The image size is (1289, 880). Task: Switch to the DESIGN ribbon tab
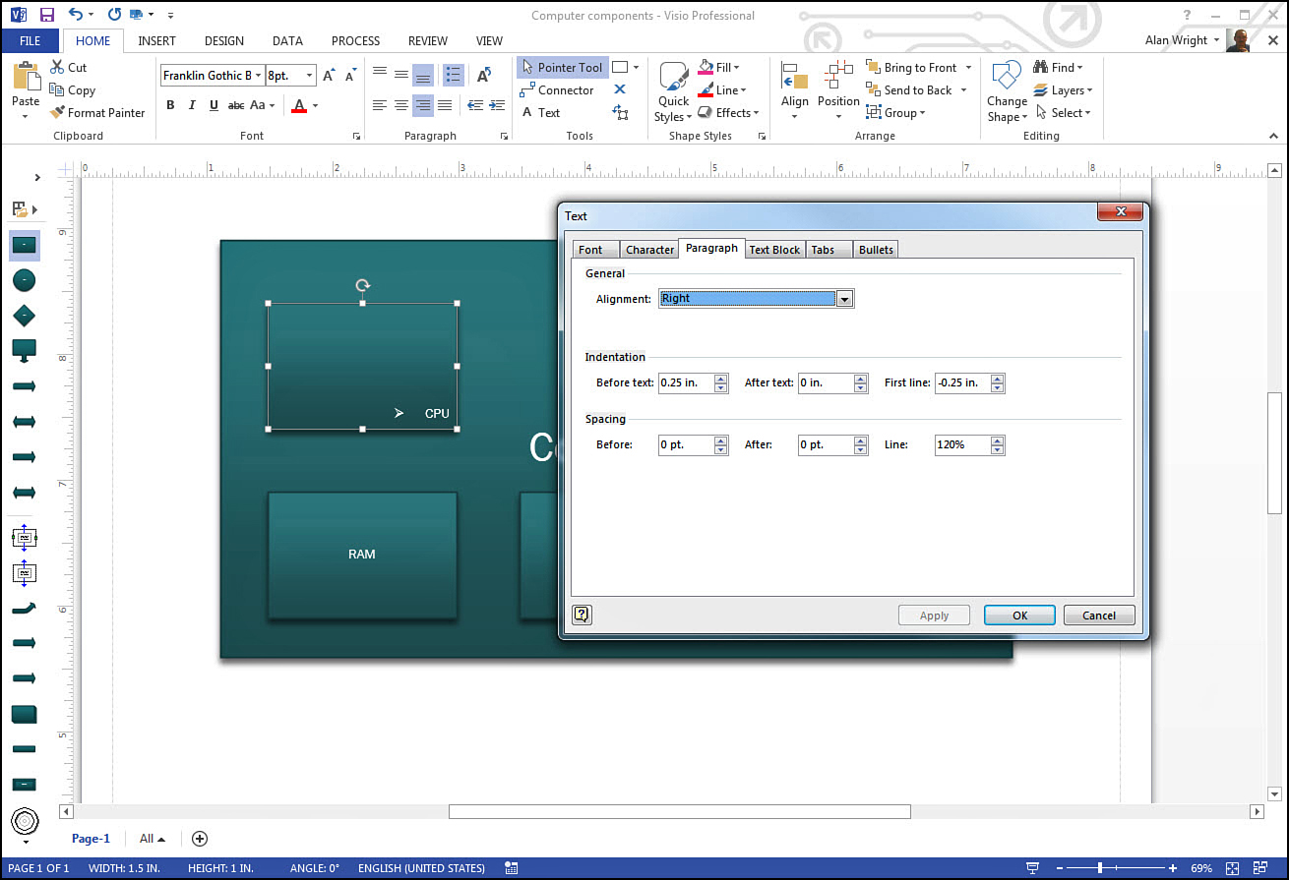coord(224,41)
